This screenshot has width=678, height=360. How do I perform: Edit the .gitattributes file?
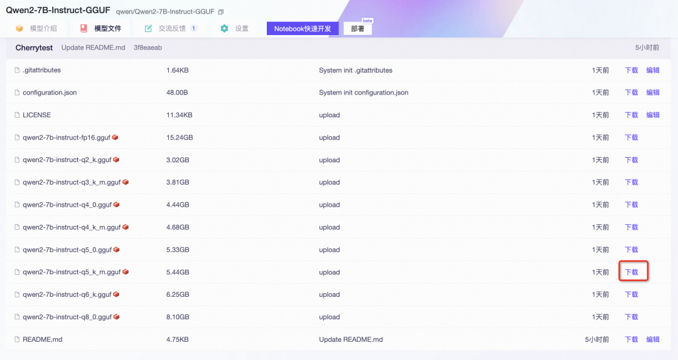(x=653, y=70)
